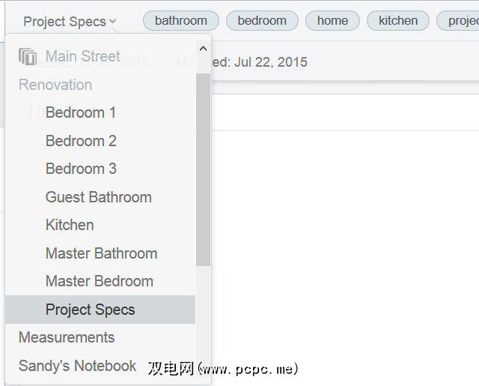The height and width of the screenshot is (386, 479).
Task: Open the Project Specs notebook dropdown
Action: (70, 22)
